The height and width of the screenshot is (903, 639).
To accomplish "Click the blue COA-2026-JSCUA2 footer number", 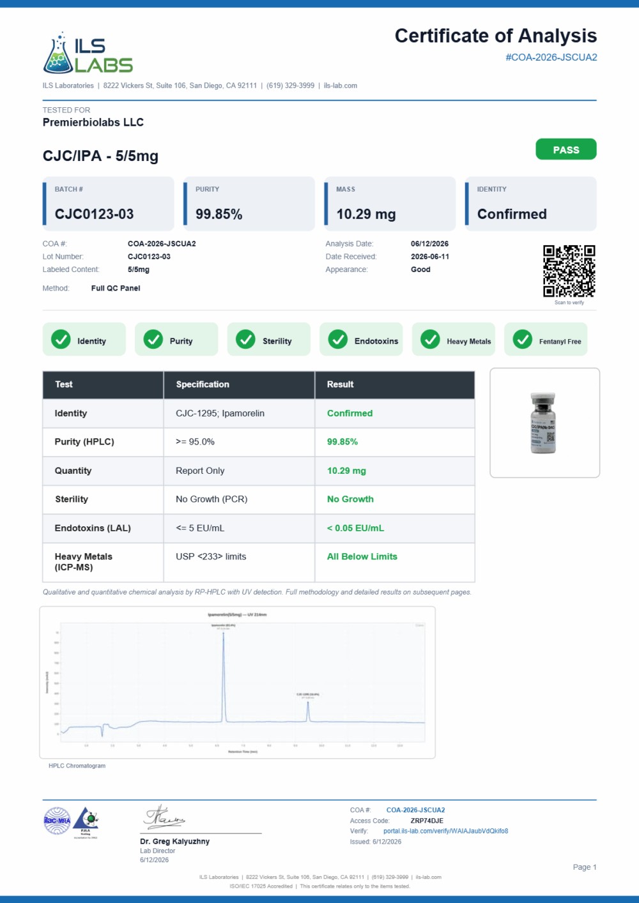I will point(415,810).
